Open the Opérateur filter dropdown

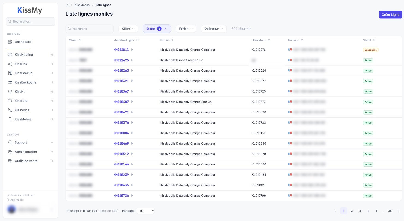[x=214, y=29]
